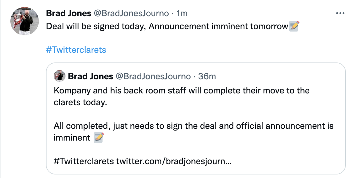Click the "Deal will be signed today" tweet text
355x178 pixels.
96,27
